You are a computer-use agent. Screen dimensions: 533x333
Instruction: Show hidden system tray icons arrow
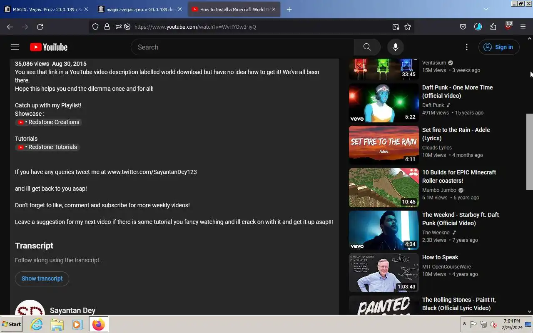[464, 324]
